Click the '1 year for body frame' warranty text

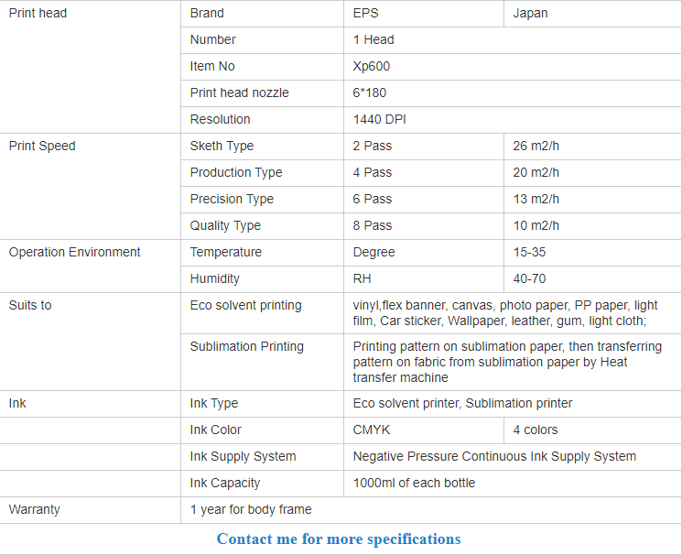[251, 509]
